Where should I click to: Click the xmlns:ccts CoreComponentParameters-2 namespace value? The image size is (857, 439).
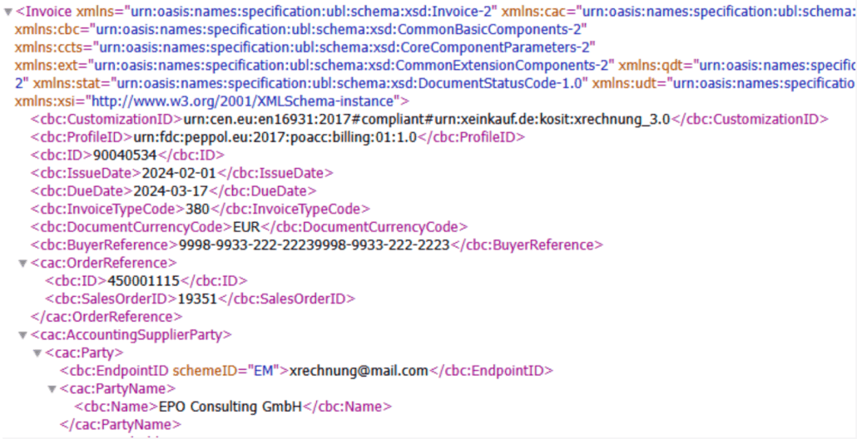(x=343, y=46)
